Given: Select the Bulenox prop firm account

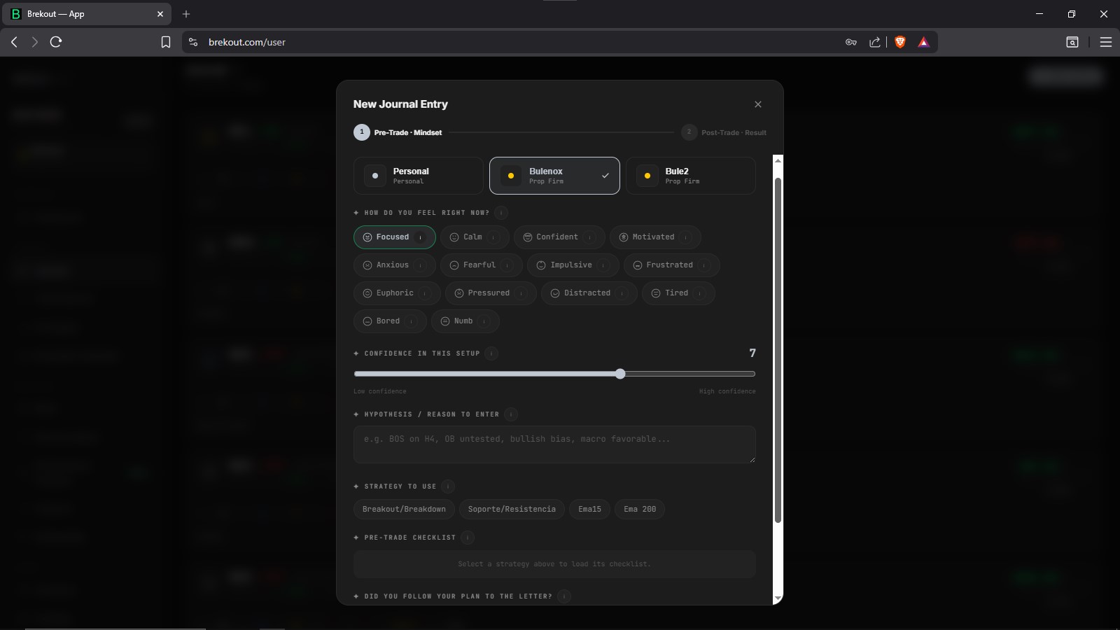Looking at the screenshot, I should coord(554,176).
